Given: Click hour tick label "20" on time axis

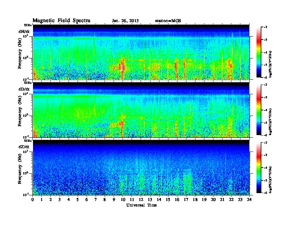Looking at the screenshot, I should point(213,200).
